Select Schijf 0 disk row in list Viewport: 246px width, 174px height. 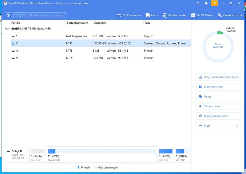coord(98,29)
